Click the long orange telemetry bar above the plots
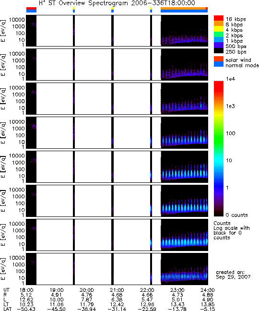 point(183,8)
